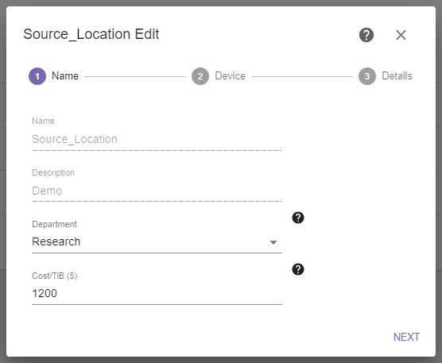Go to the Device step label
442x363 pixels.
click(230, 76)
